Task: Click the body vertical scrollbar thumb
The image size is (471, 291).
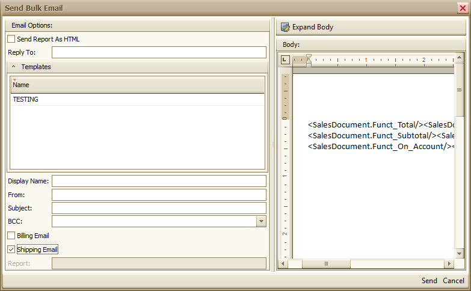Action: pos(460,90)
